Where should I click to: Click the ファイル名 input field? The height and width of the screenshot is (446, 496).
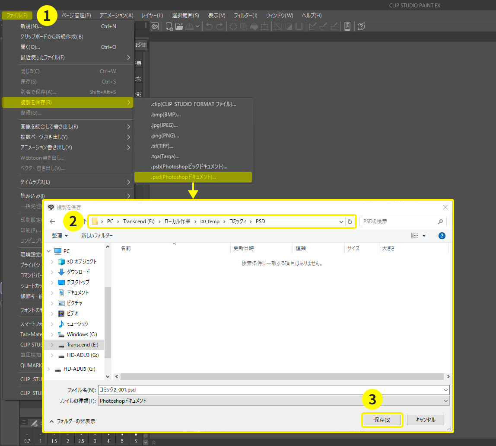pyautogui.click(x=270, y=390)
